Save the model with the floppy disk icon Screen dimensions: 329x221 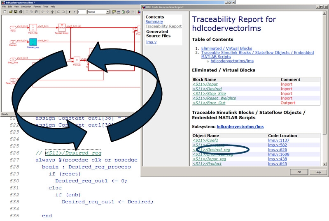coord(15,12)
